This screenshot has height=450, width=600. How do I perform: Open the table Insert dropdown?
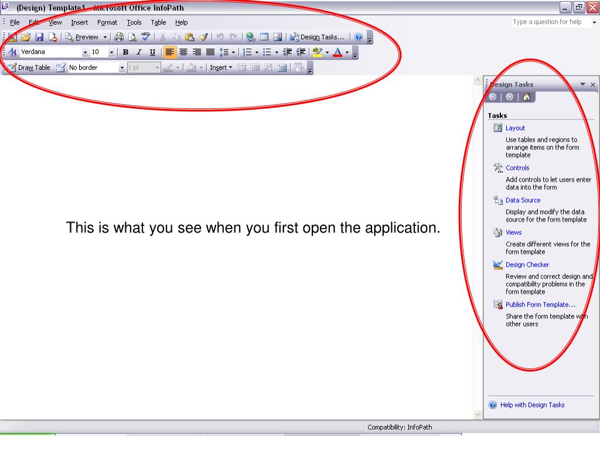(221, 68)
